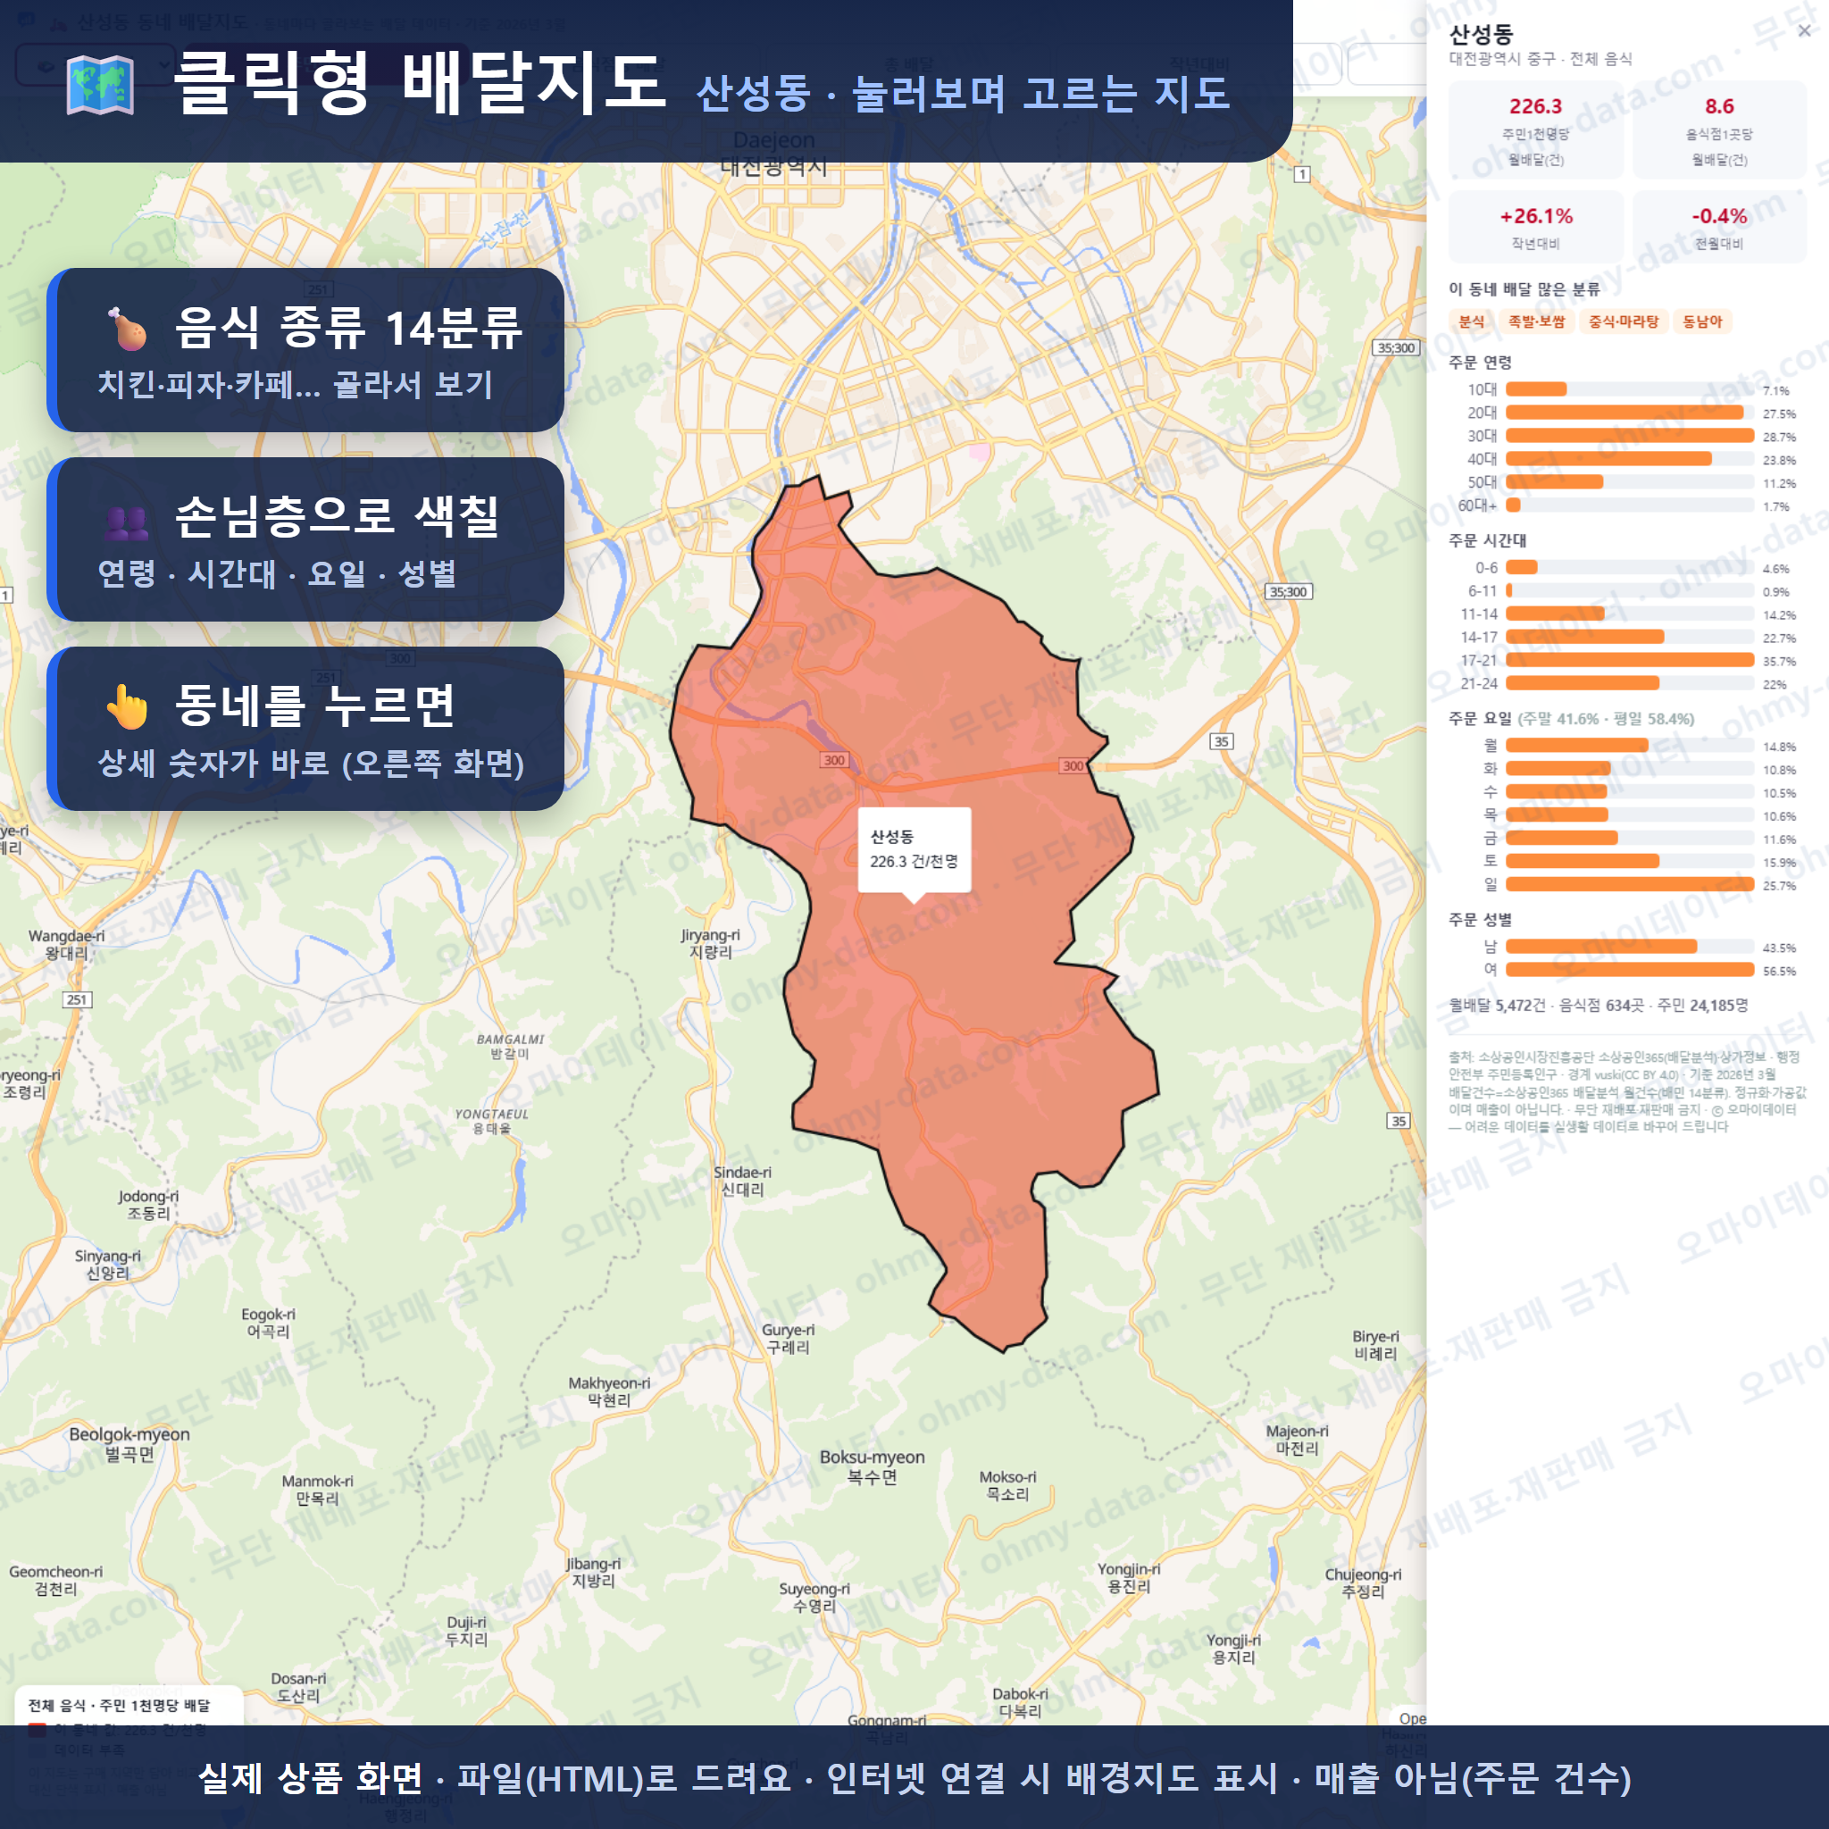Click the Chujeong-ri 추정리 map label
The width and height of the screenshot is (1829, 1829).
coord(1363,1583)
